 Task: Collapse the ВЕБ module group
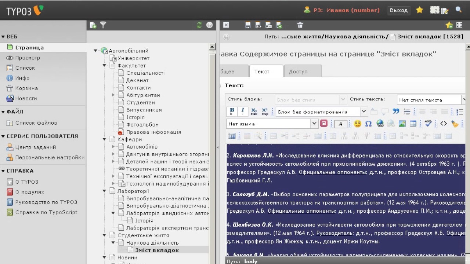point(3,37)
